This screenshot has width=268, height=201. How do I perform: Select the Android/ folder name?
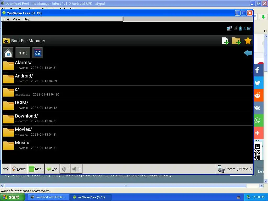pos(24,76)
